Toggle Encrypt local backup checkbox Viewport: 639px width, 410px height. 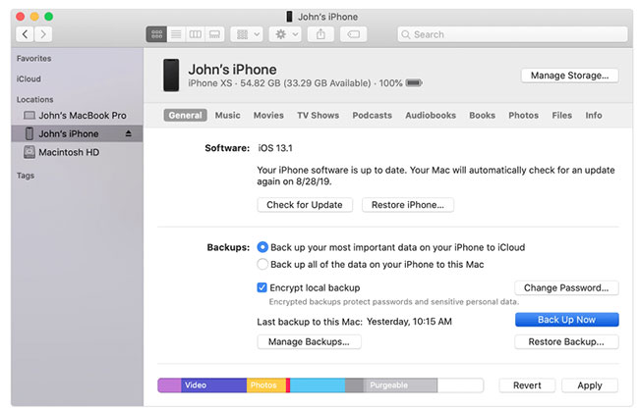pos(262,287)
